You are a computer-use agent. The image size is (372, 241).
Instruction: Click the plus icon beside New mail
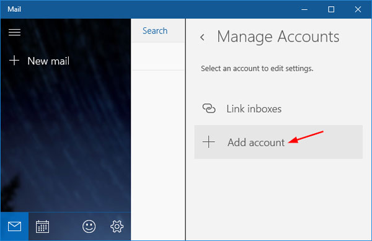point(14,60)
